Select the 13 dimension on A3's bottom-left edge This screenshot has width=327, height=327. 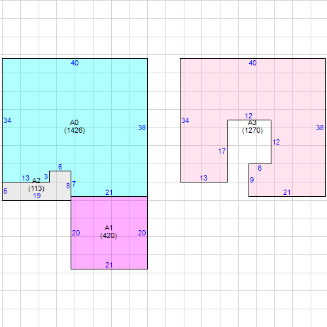point(203,178)
